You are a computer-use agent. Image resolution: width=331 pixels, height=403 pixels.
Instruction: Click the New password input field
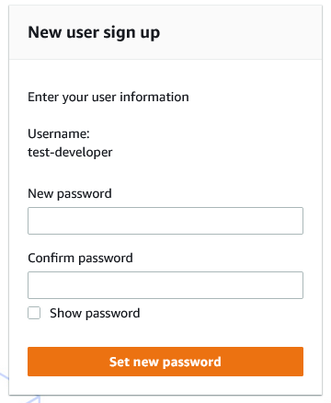click(165, 221)
